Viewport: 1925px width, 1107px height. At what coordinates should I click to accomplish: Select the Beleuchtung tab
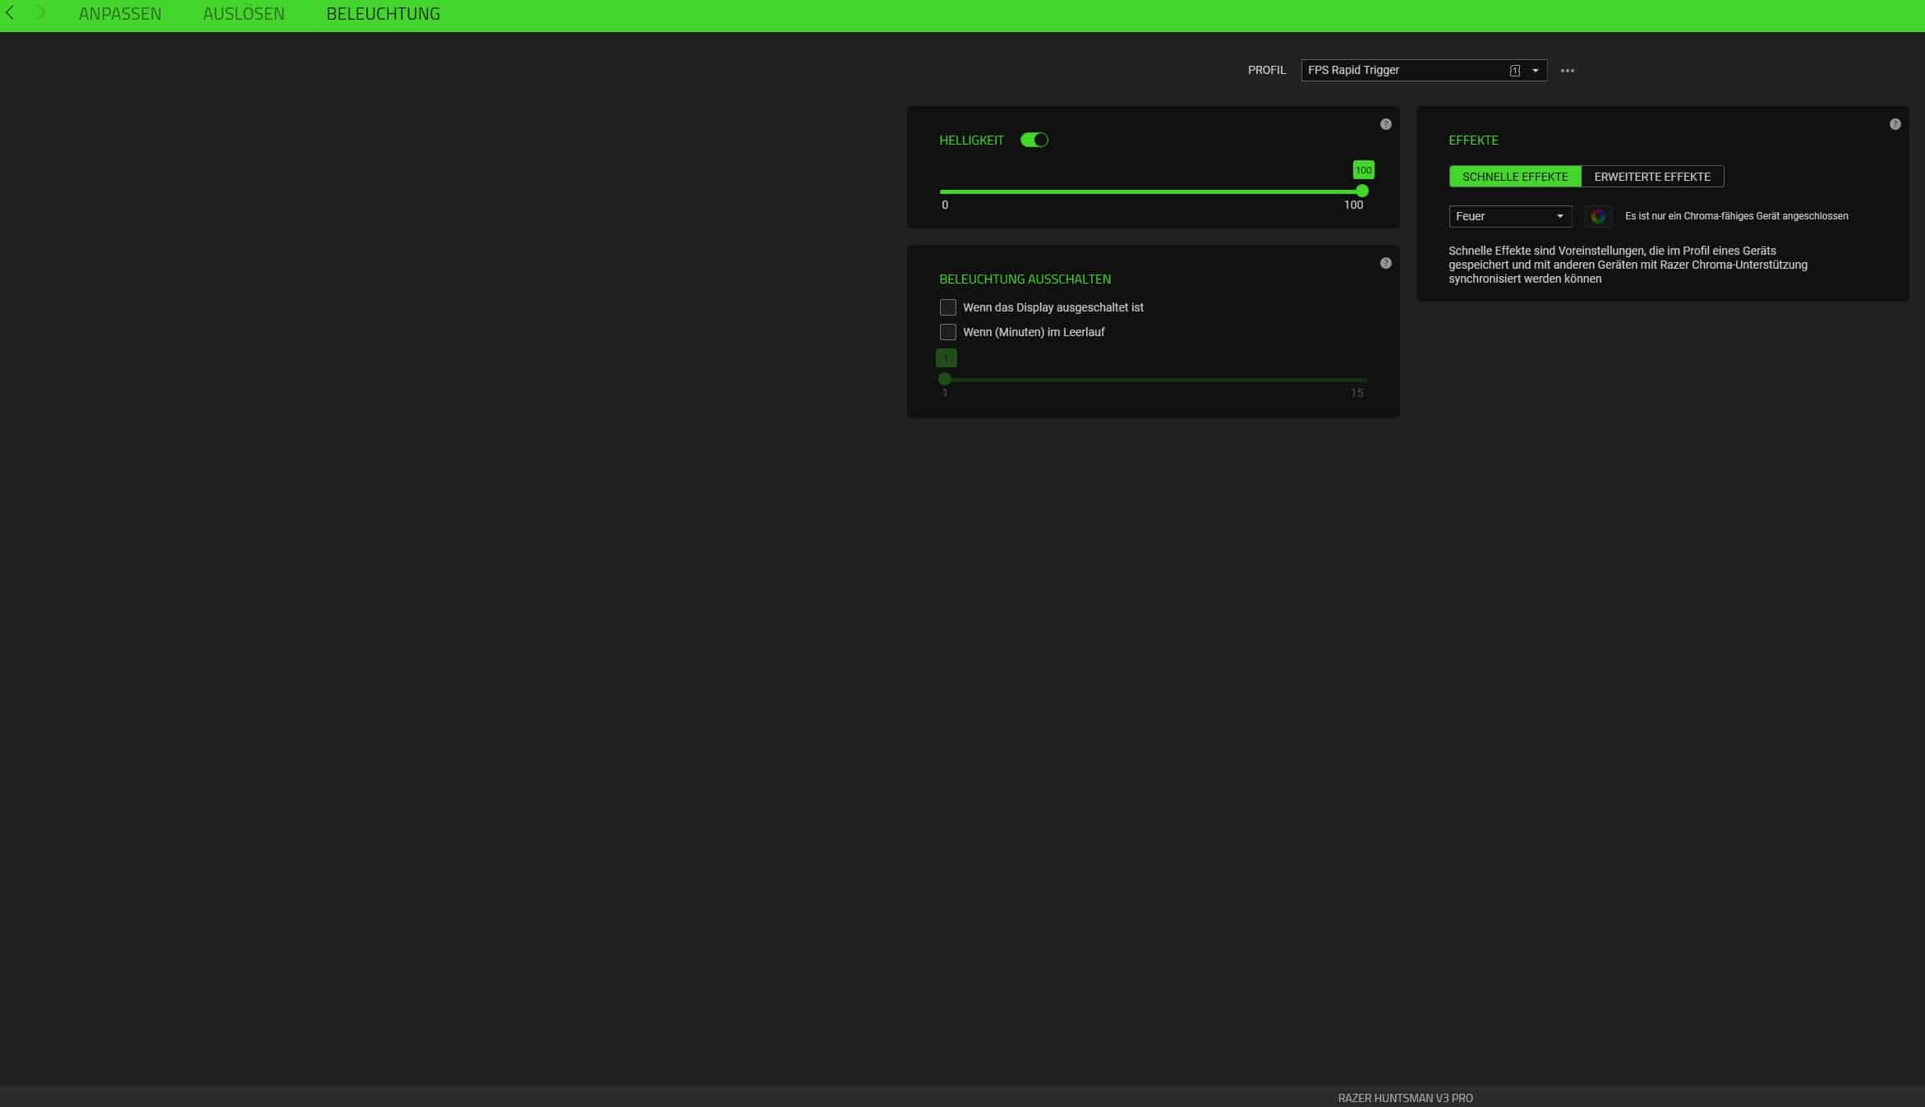click(x=383, y=14)
